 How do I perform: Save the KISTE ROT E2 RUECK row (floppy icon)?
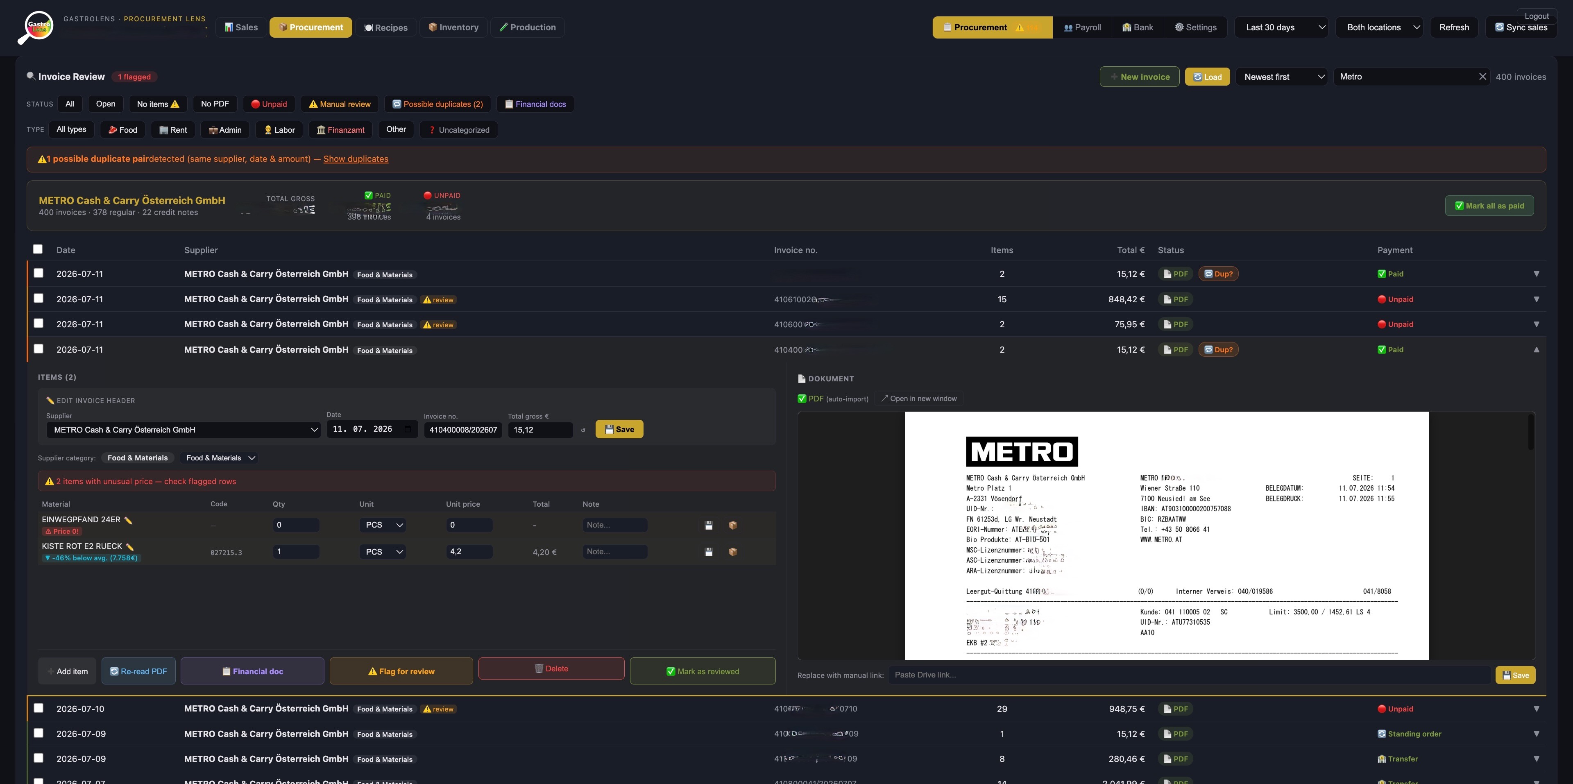coord(709,552)
